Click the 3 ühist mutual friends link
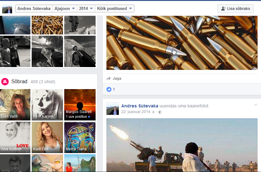Screen dimensions: 261x172 pos(47,82)
